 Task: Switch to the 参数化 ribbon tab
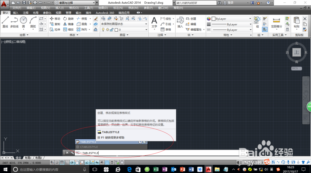point(47,13)
